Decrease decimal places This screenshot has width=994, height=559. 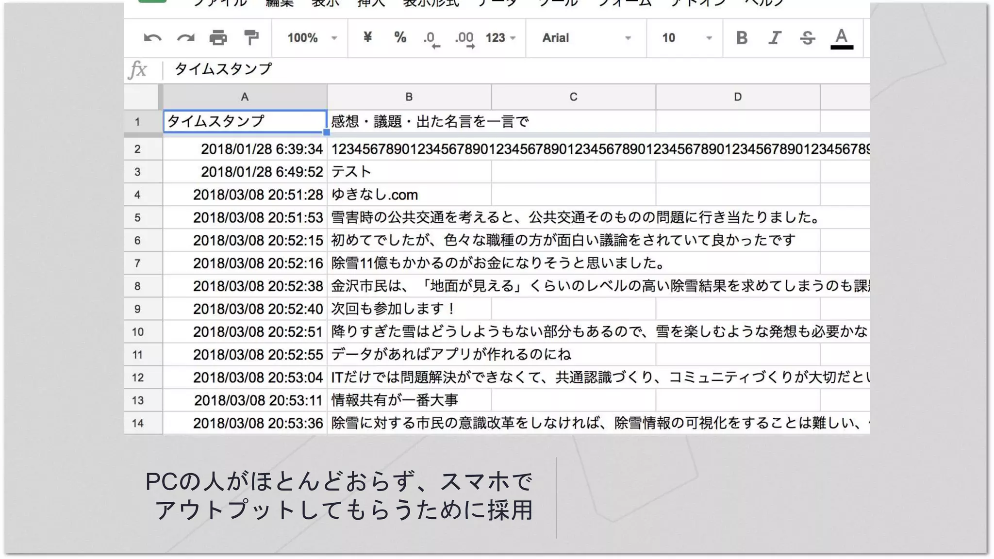point(431,39)
